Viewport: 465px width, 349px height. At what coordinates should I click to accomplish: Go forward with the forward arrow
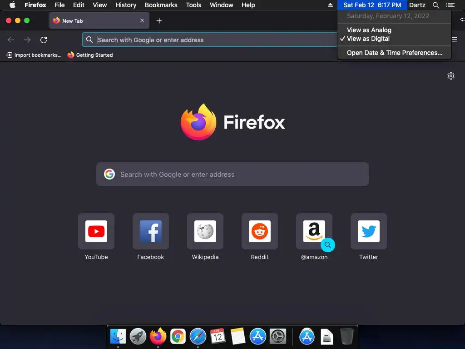pyautogui.click(x=27, y=40)
